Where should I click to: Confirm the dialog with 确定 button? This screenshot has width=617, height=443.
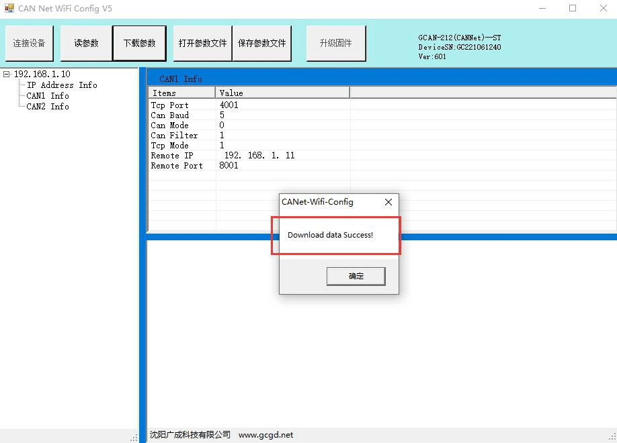pyautogui.click(x=356, y=276)
